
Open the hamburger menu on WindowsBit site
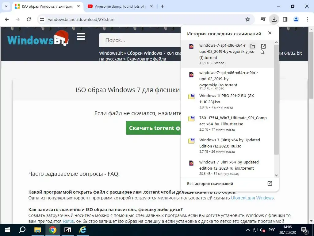point(81,37)
